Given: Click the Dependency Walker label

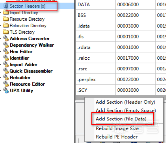Looking at the screenshot, I should (32, 45).
